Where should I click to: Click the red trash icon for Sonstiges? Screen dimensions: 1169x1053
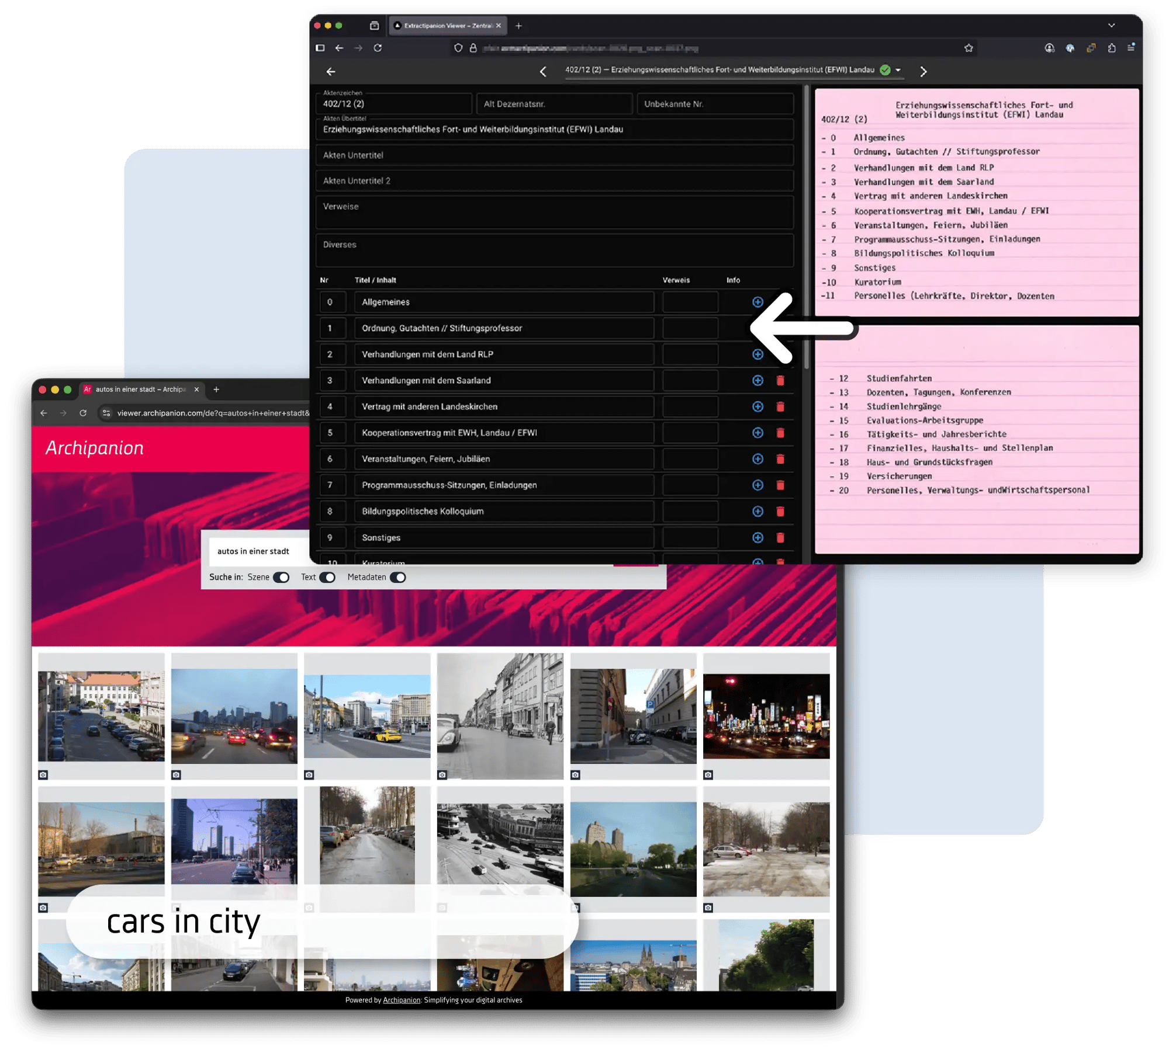[780, 537]
